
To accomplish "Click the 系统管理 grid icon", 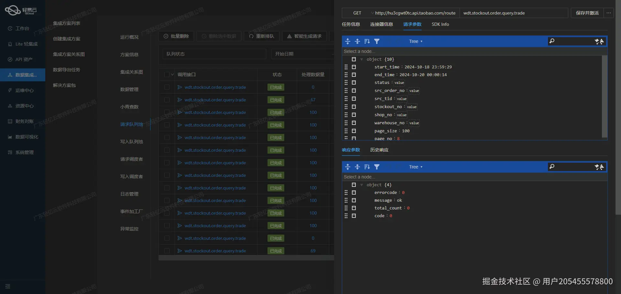I will 10,152.
